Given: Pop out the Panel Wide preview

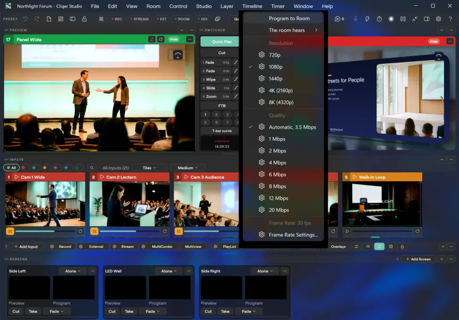Looking at the screenshot, I should (161, 39).
